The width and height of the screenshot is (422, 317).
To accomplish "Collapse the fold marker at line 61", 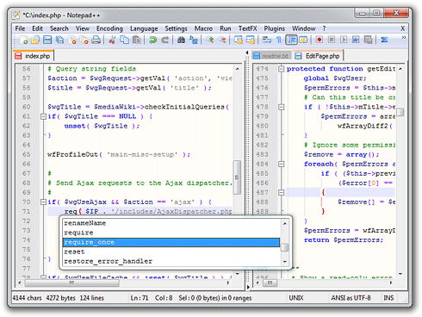I will [x=43, y=116].
